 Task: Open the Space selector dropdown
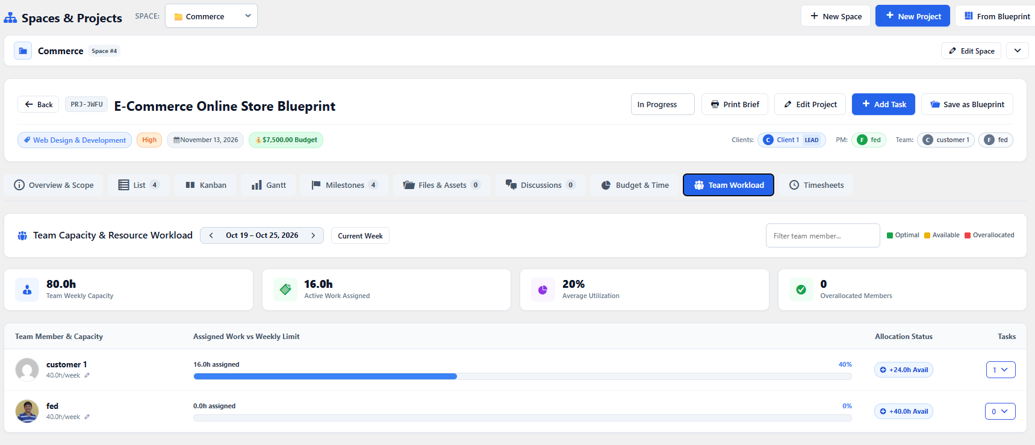click(x=211, y=16)
